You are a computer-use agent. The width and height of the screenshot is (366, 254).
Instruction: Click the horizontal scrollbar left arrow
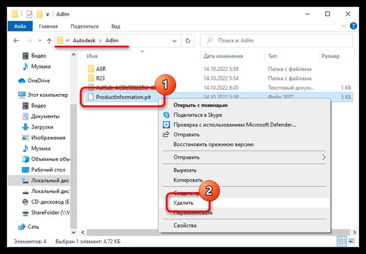(83, 233)
